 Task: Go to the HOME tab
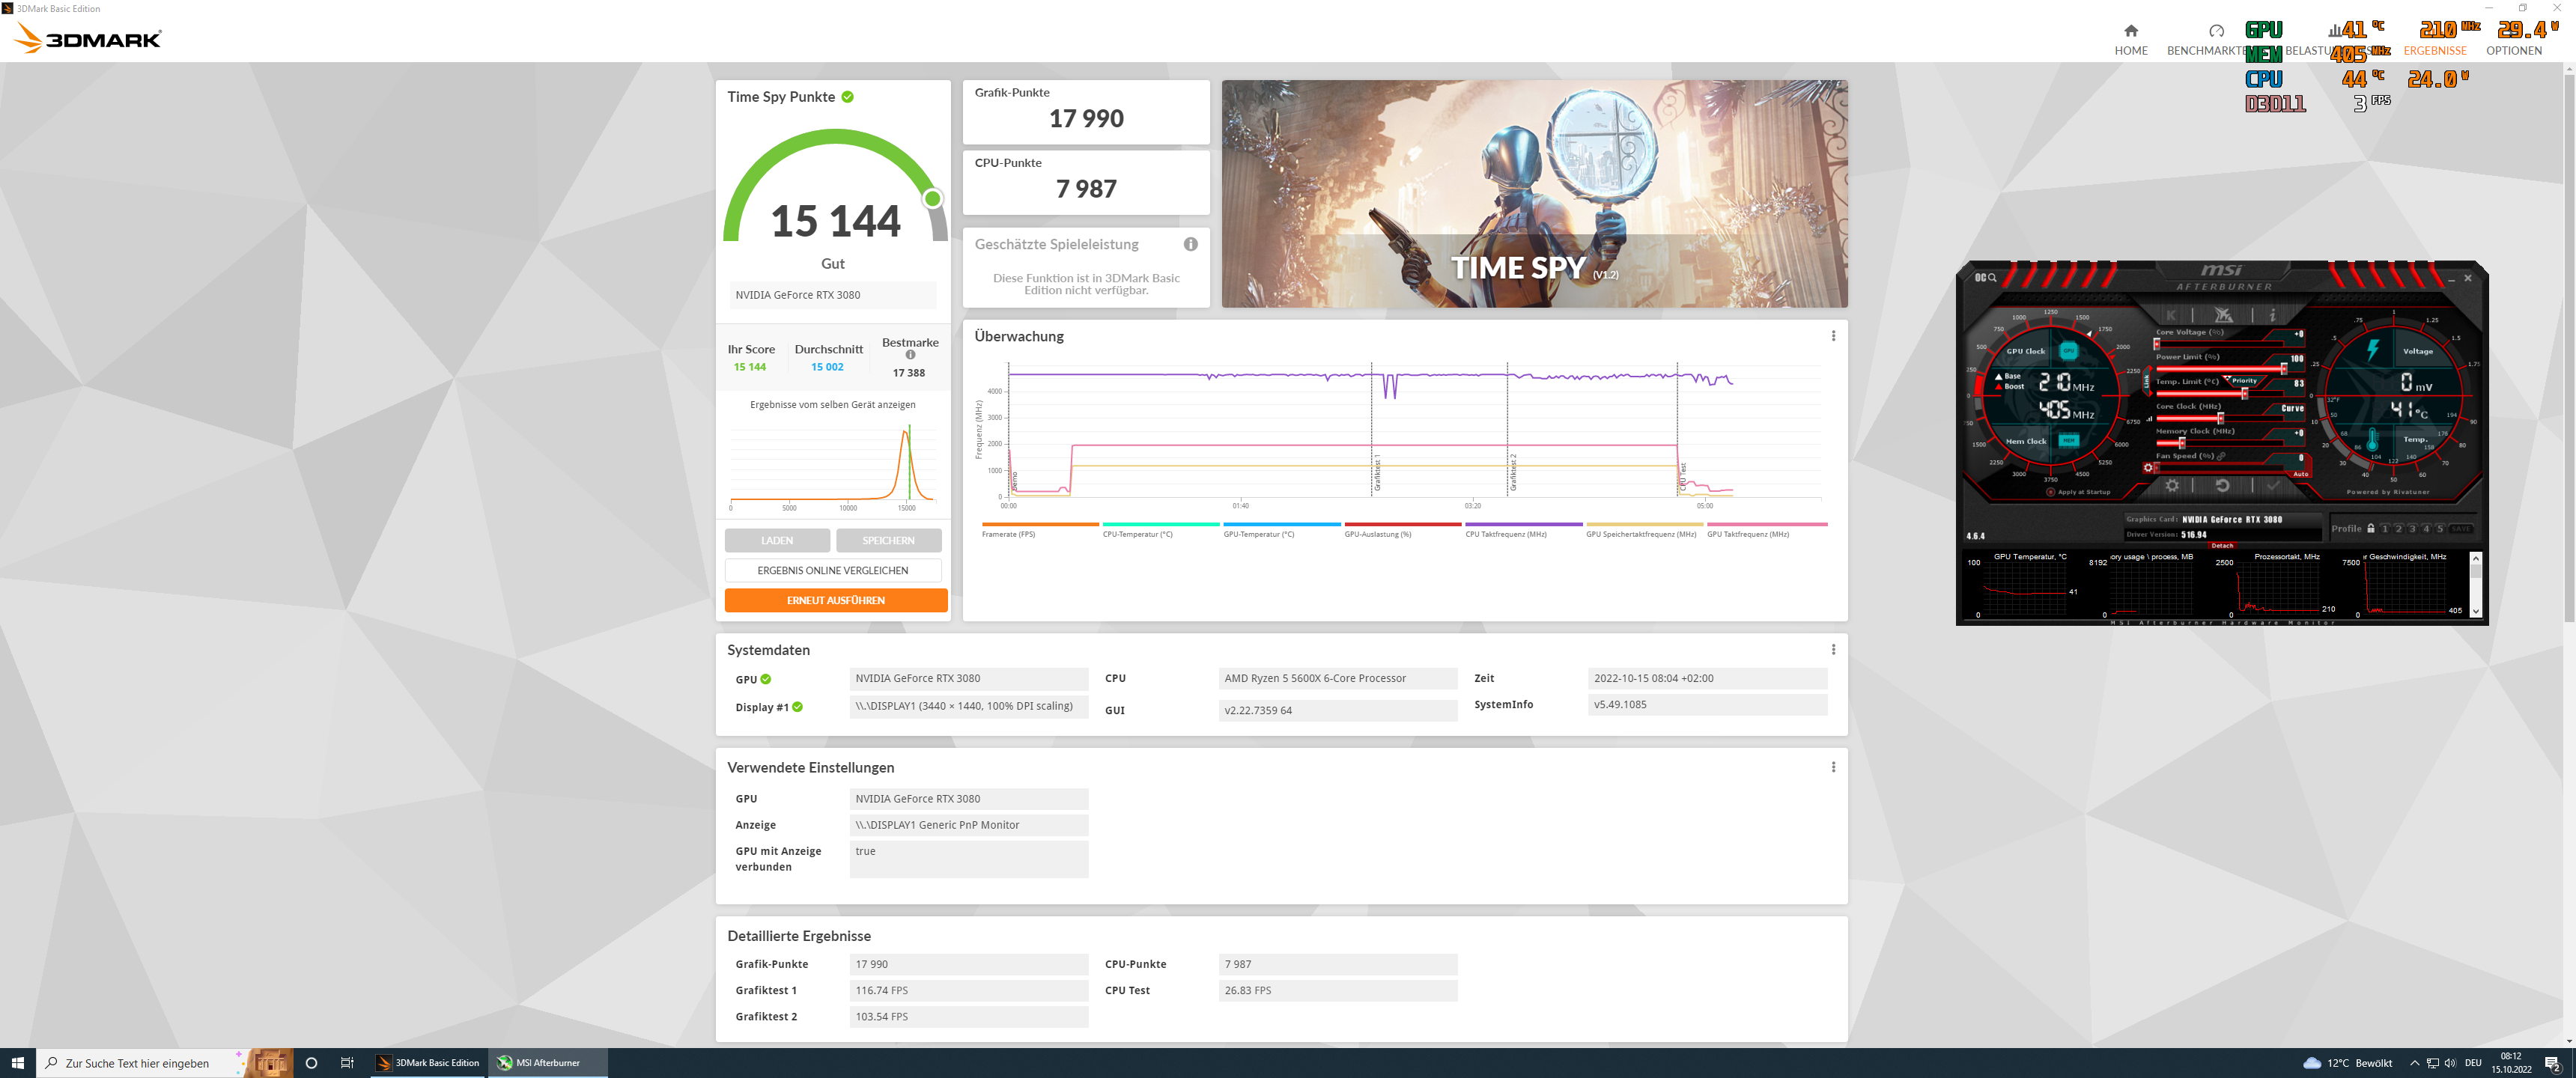2130,40
